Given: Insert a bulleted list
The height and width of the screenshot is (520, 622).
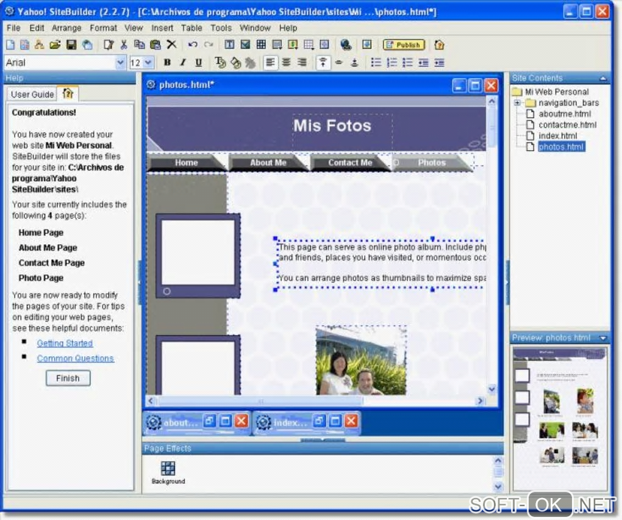Looking at the screenshot, I should [x=376, y=62].
